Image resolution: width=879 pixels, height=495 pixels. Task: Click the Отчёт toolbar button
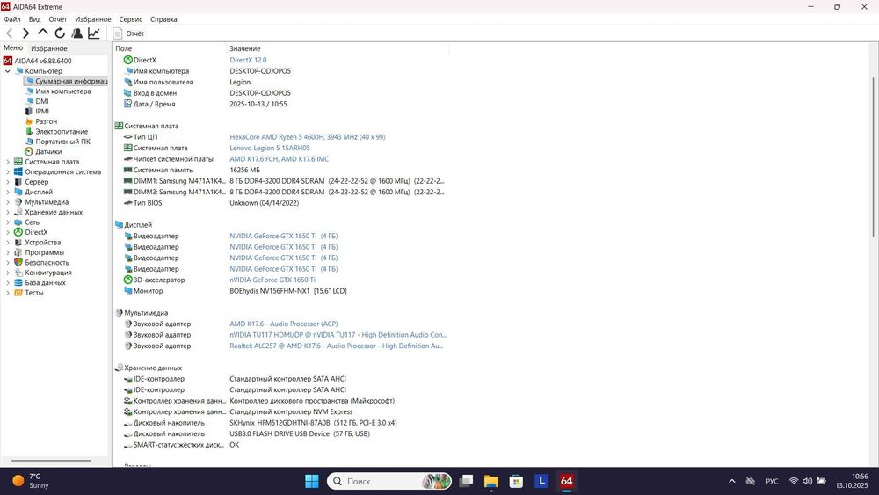click(128, 33)
